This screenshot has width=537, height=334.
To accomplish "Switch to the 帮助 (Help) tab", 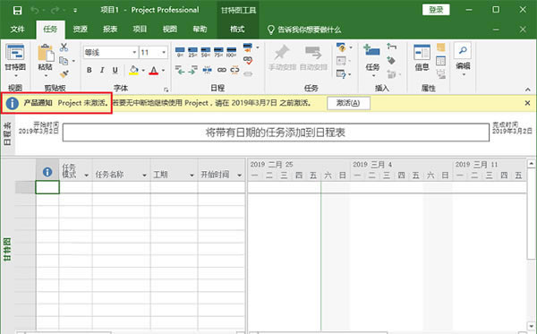I will 200,30.
